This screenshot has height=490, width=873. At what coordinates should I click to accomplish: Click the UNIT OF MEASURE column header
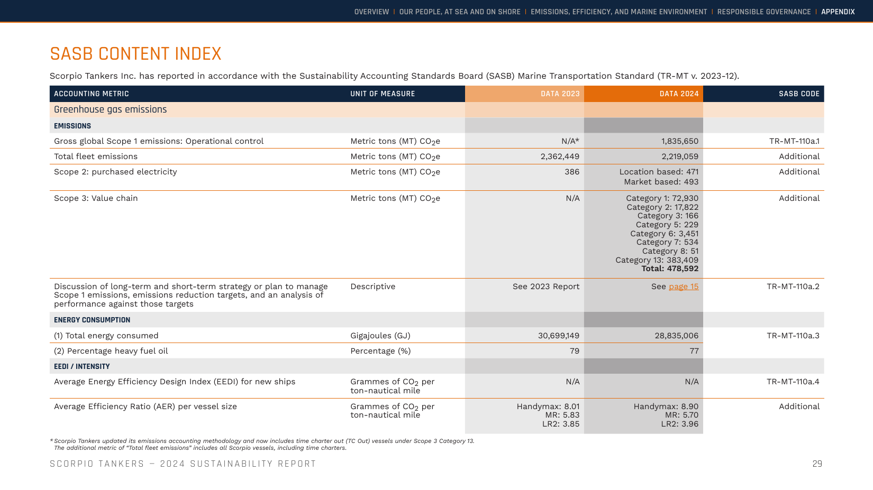383,94
